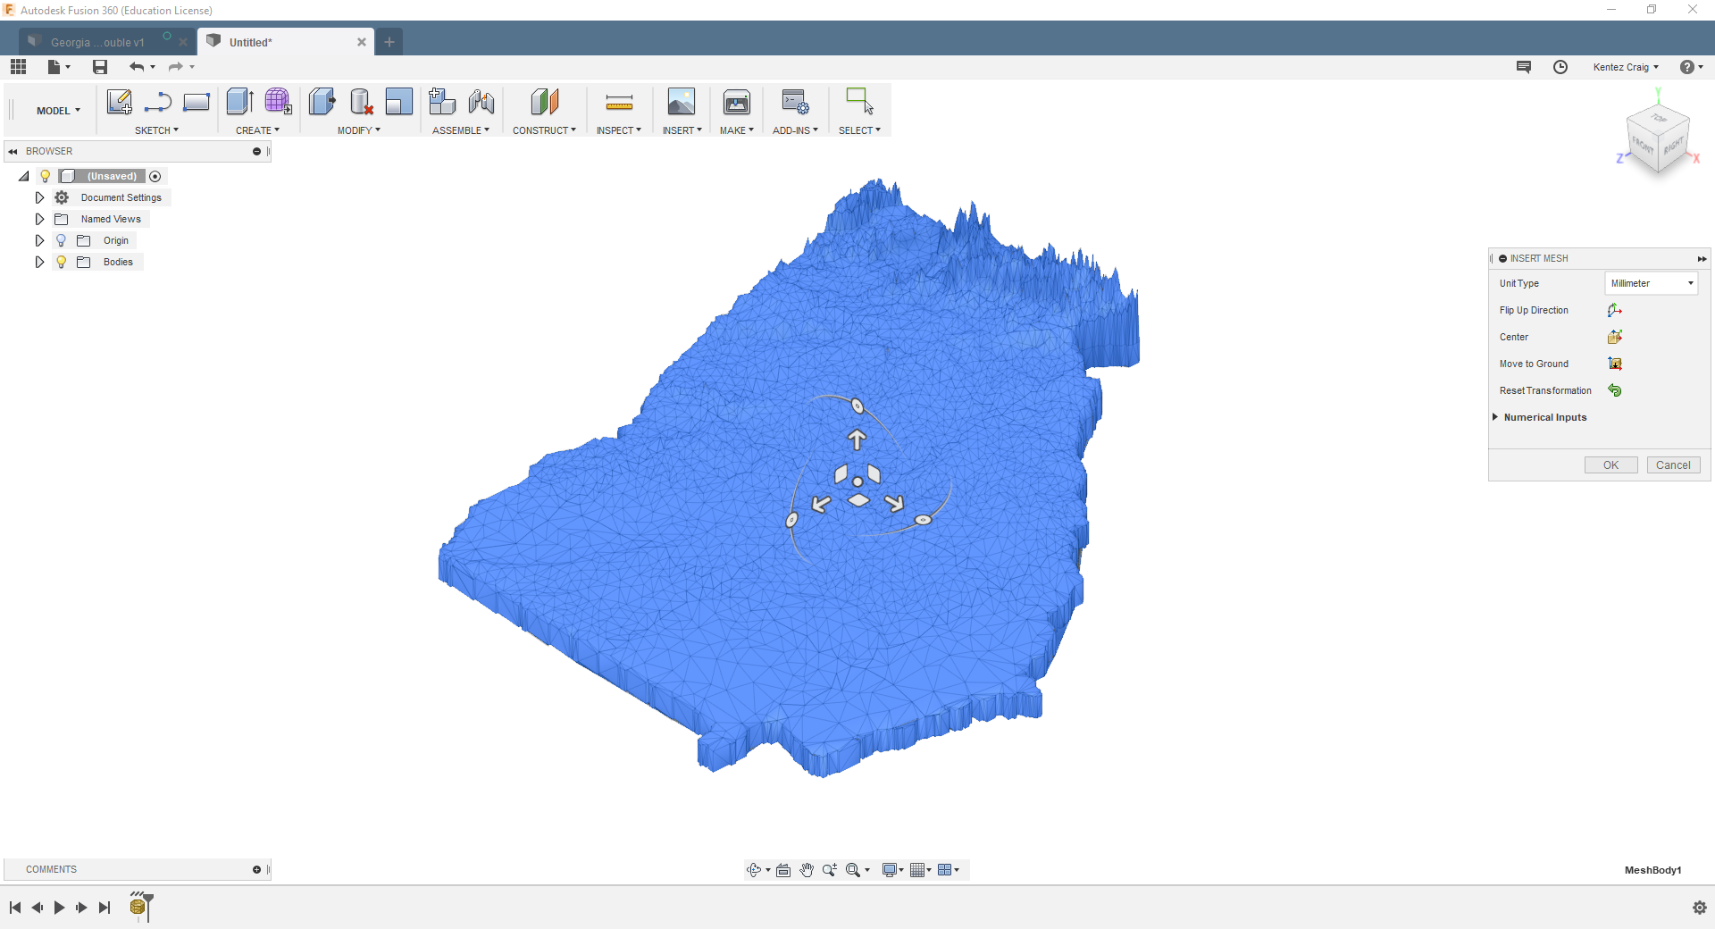Click the Undo arrow icon
Screen dimensions: 1715x929
click(x=137, y=67)
